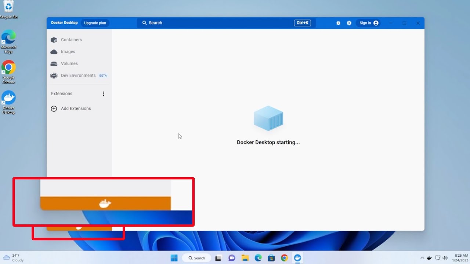Click the Upgrade plan button
The height and width of the screenshot is (264, 470).
95,23
